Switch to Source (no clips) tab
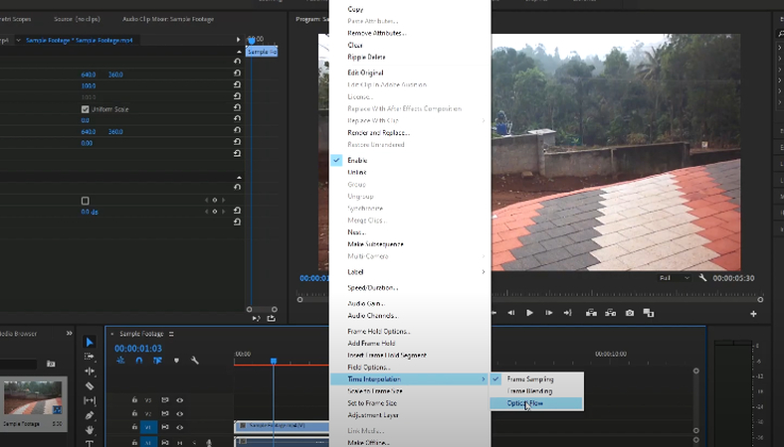The width and height of the screenshot is (784, 447). [x=77, y=19]
